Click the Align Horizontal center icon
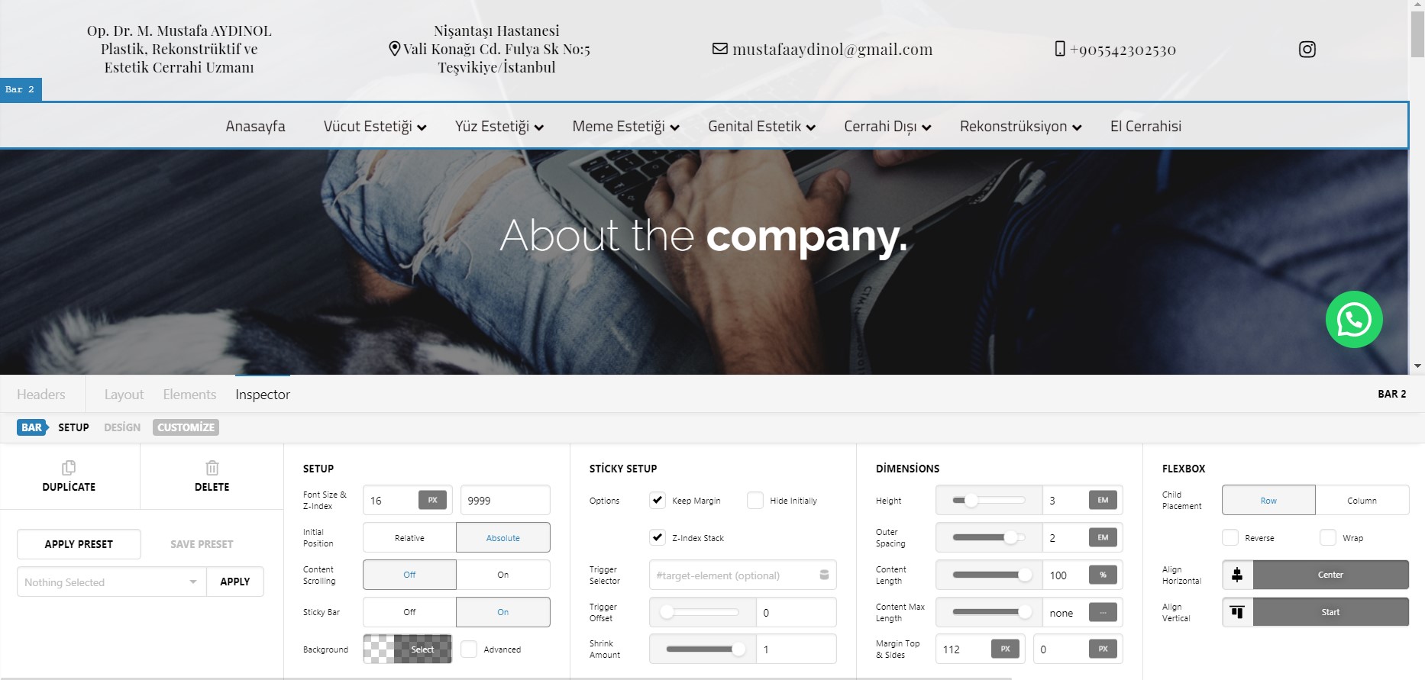 1237,575
